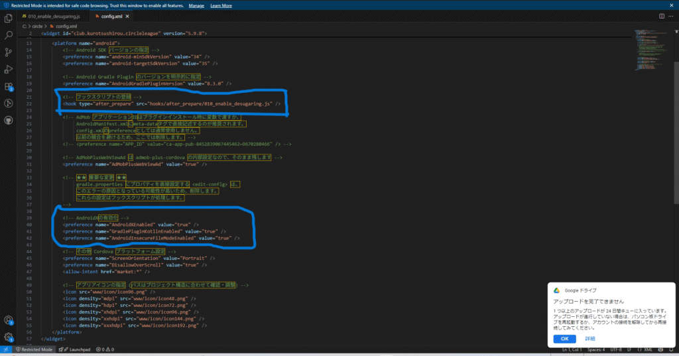Image resolution: width=679 pixels, height=356 pixels.
Task: Open the Extensions view with the badge
Action: click(8, 87)
